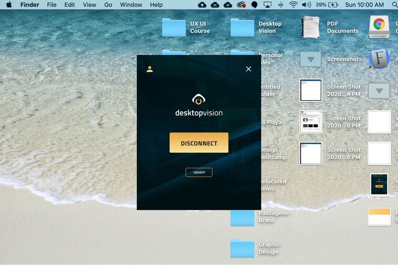Open the Finder menu

(30, 5)
